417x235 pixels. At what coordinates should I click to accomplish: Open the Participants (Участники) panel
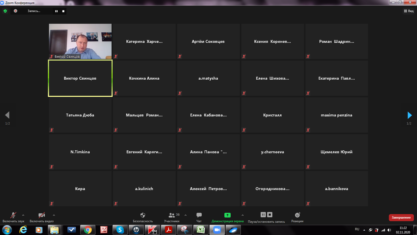[172, 215]
